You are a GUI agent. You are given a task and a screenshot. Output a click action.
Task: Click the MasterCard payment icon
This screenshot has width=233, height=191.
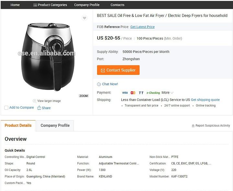[x=133, y=93]
